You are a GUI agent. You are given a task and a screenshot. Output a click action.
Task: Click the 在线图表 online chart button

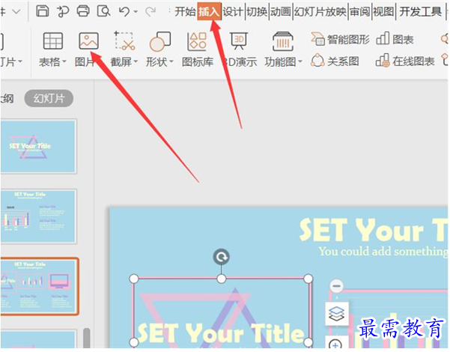pos(405,61)
